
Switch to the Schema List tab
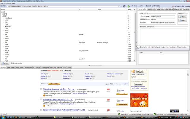tap(178, 9)
